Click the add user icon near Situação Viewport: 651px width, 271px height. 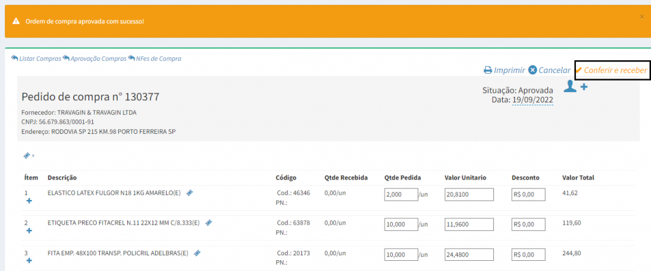pos(576,86)
